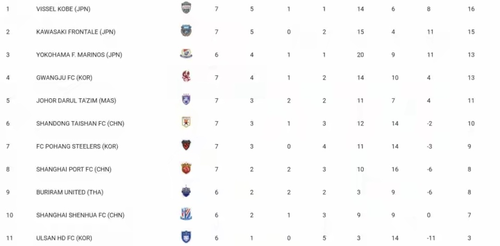Select the BURIRAM UNITED (THA) team name
Screen dimensions: 500x246
click(68, 192)
